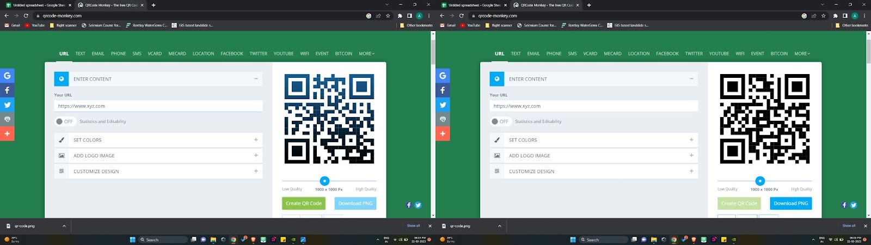Click the Your URL input field in right window
The image size is (871, 245).
coord(594,106)
